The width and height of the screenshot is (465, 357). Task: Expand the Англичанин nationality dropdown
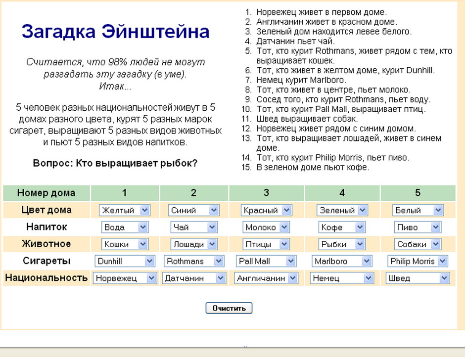(266, 278)
